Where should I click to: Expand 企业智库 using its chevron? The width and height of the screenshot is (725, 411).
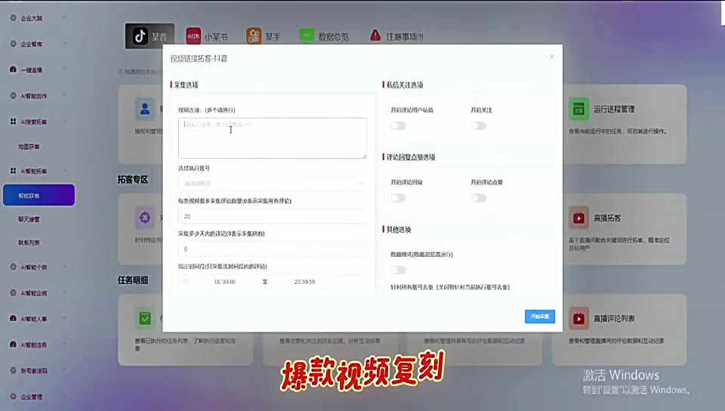click(64, 44)
